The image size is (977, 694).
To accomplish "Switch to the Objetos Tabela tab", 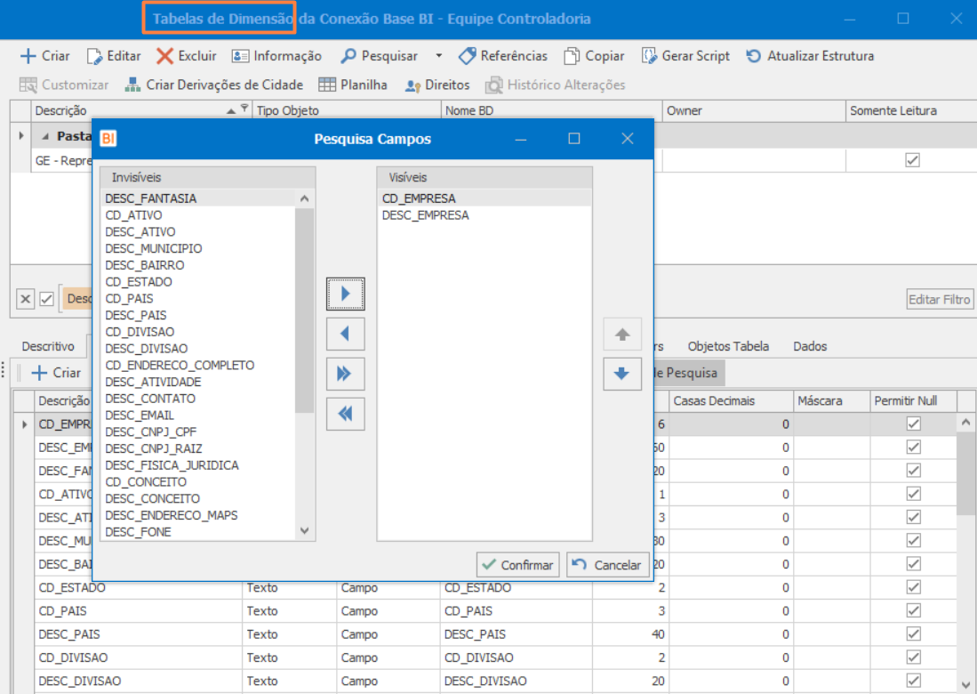I will coord(728,346).
